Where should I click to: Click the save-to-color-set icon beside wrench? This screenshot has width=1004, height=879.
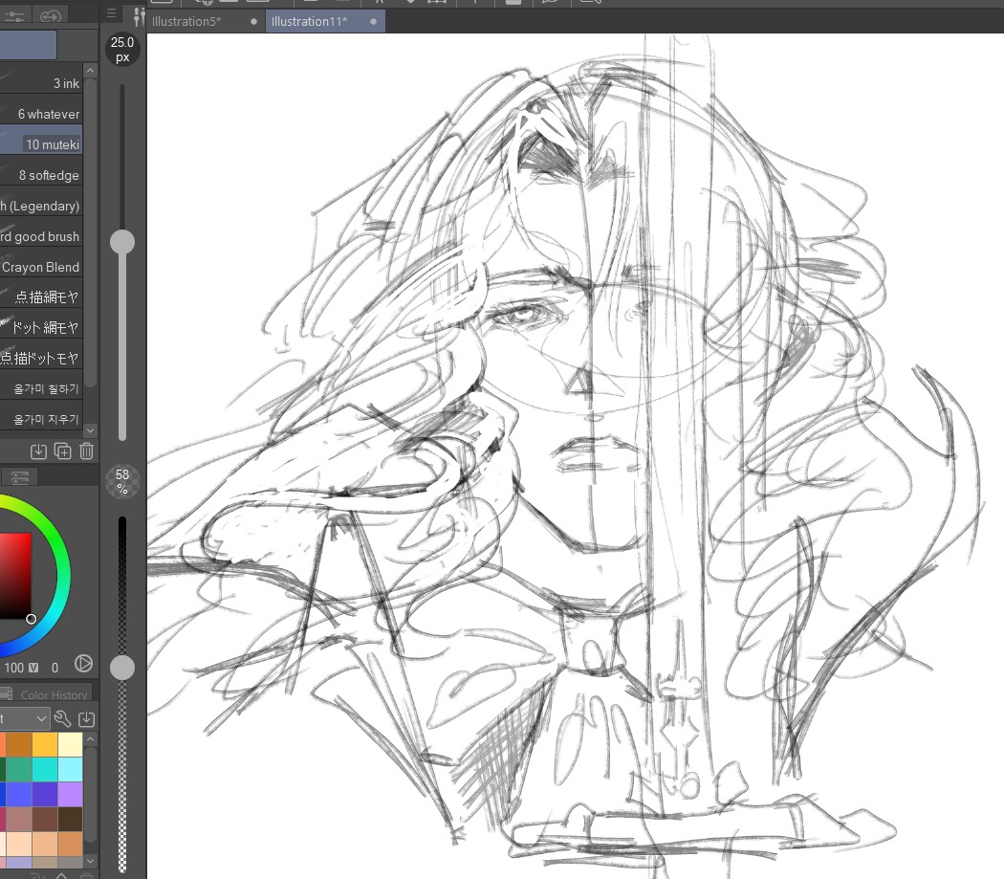86,718
